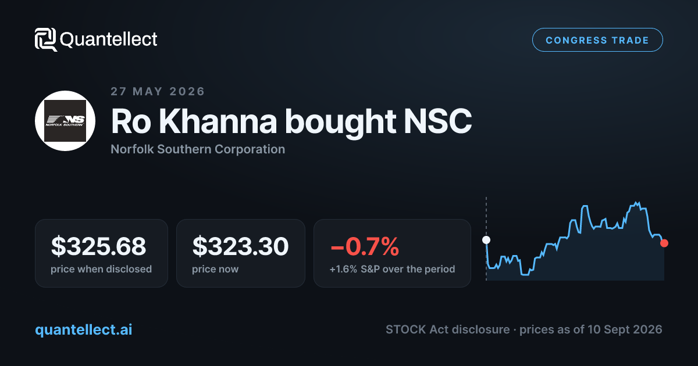Click the red end dot on chart

coord(664,243)
